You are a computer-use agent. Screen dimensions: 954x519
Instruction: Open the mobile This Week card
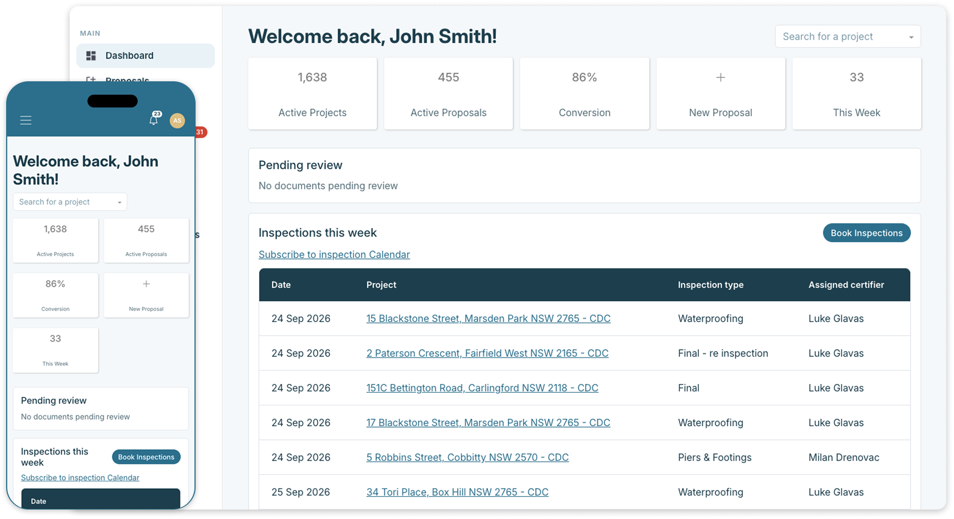point(56,350)
